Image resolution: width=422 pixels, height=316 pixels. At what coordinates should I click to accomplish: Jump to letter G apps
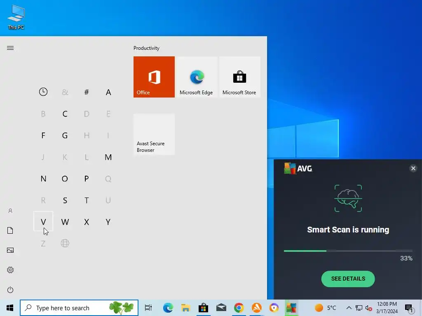click(x=65, y=135)
